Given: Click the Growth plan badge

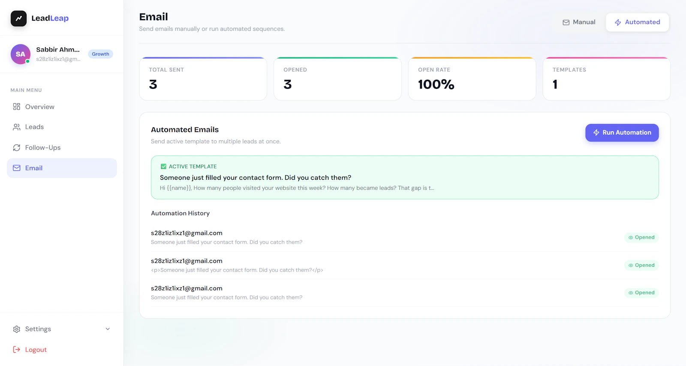Looking at the screenshot, I should pos(100,54).
